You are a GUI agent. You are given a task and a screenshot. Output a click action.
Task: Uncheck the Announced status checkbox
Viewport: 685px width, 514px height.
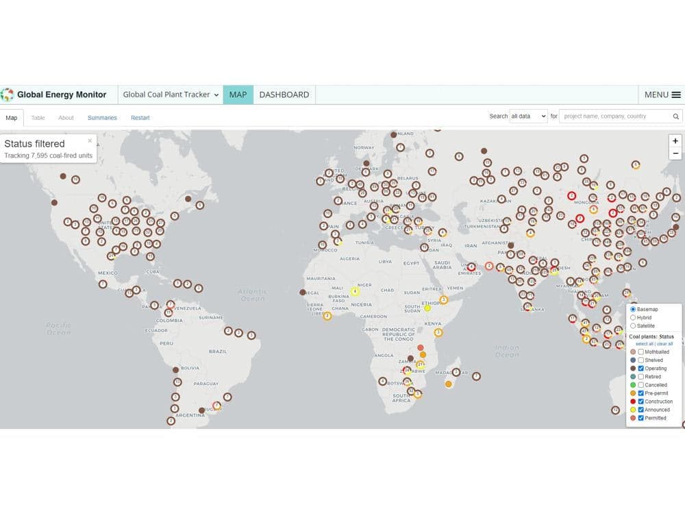click(641, 410)
